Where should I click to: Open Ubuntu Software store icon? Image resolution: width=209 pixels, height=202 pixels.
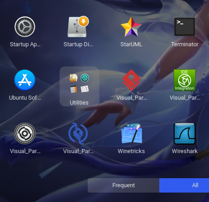pos(25,80)
